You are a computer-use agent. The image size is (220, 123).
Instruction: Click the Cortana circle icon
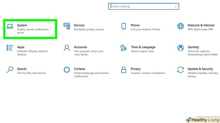coord(67,70)
